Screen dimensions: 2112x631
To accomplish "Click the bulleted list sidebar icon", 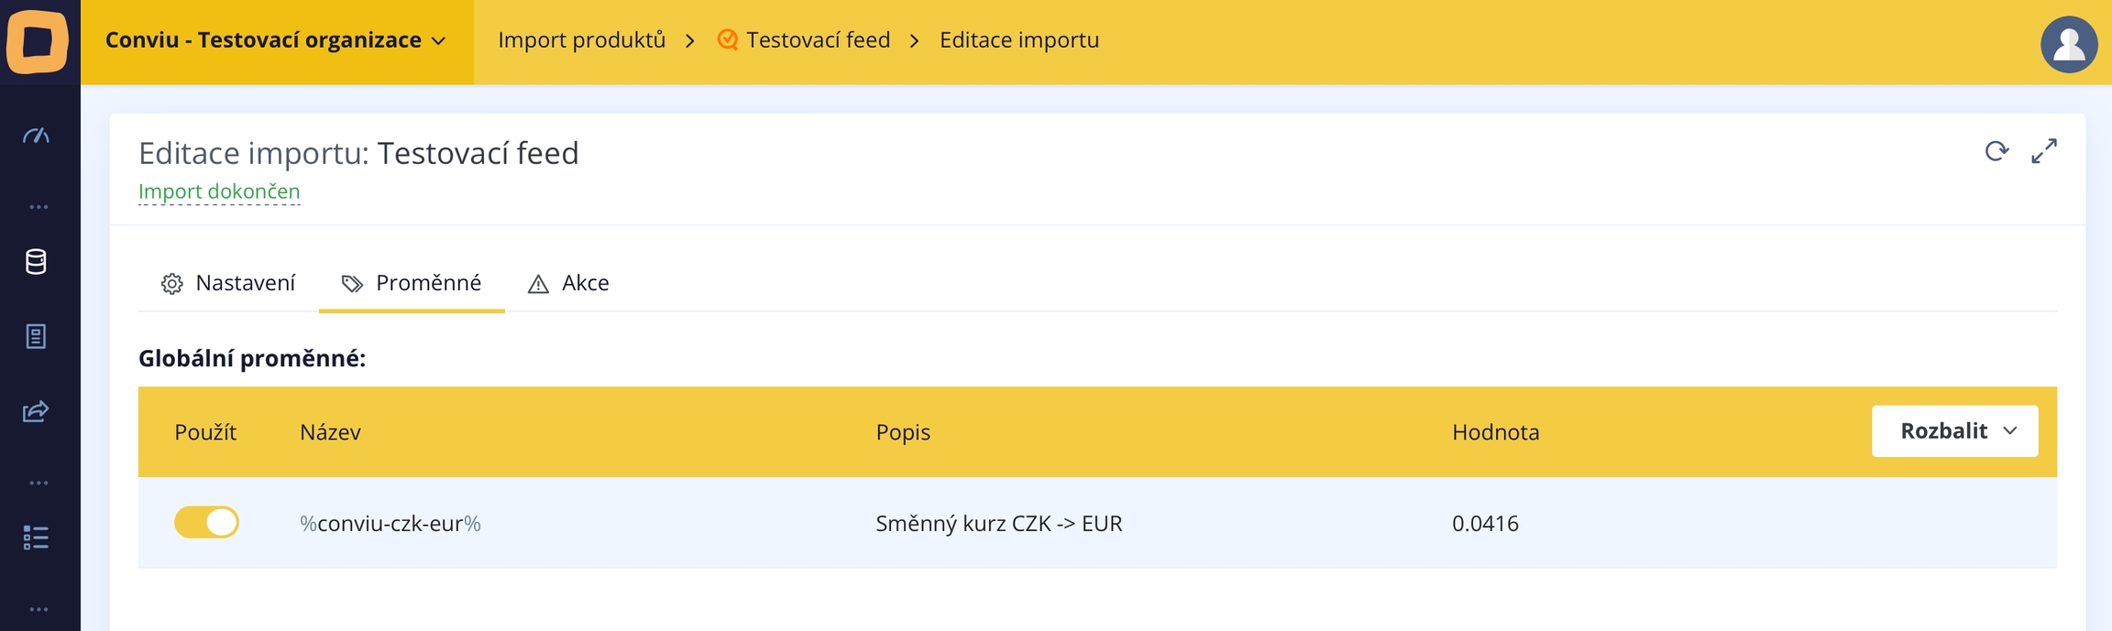I will [x=37, y=538].
